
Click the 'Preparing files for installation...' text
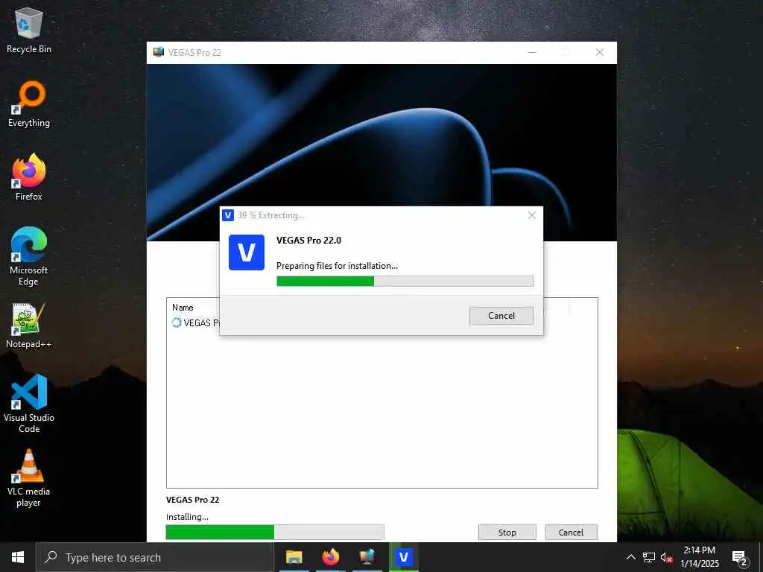(x=337, y=266)
